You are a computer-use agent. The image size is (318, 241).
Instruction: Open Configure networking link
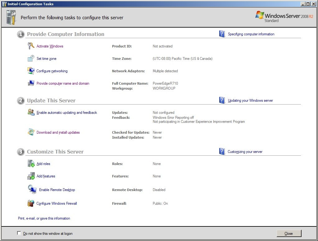click(x=52, y=71)
